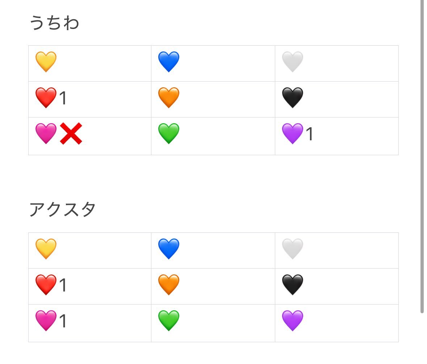This screenshot has width=427, height=364.
Task: Select the green heart under うちわ
Action: click(x=169, y=134)
